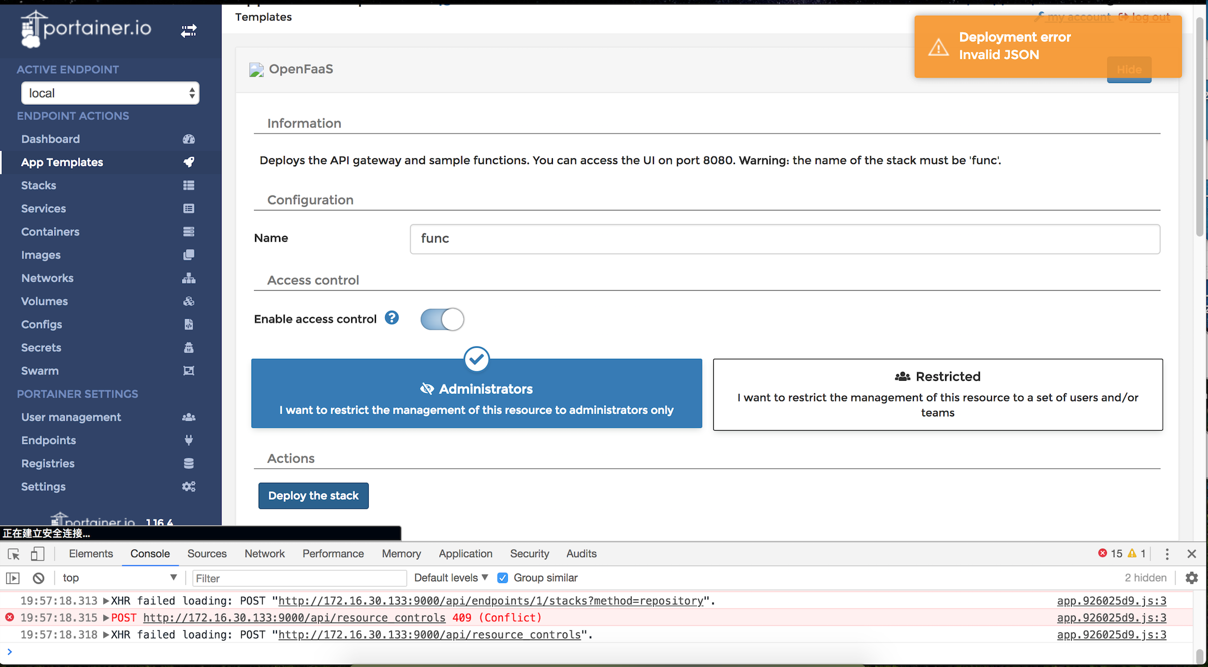This screenshot has height=667, width=1208.
Task: Click the Networks sidebar icon
Action: pyautogui.click(x=189, y=278)
